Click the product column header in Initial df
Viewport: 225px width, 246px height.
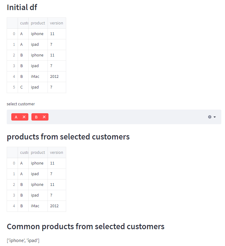[38, 23]
